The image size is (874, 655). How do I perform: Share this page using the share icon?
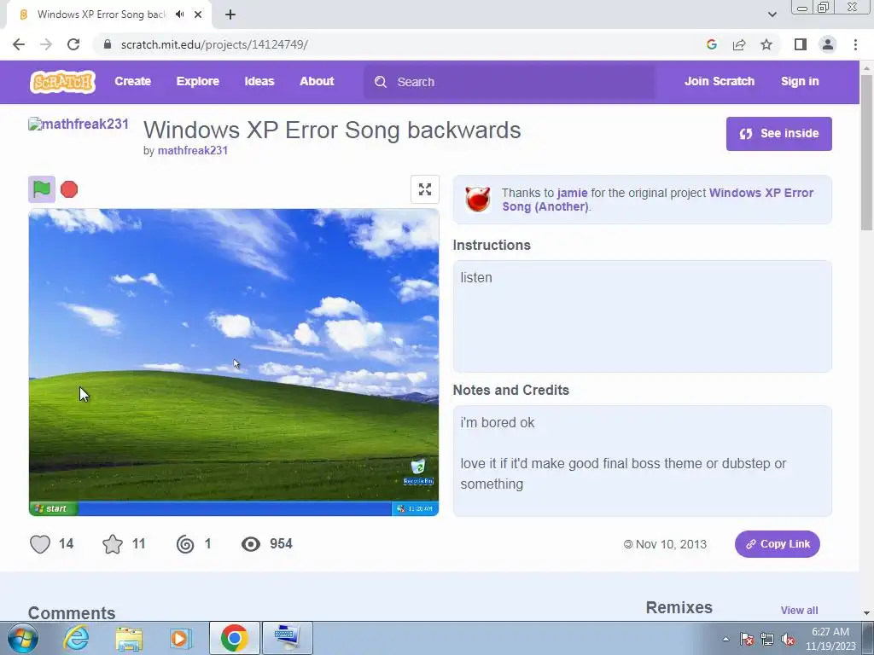pos(739,44)
